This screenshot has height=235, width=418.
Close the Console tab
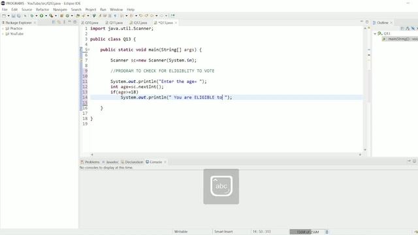[x=165, y=162]
